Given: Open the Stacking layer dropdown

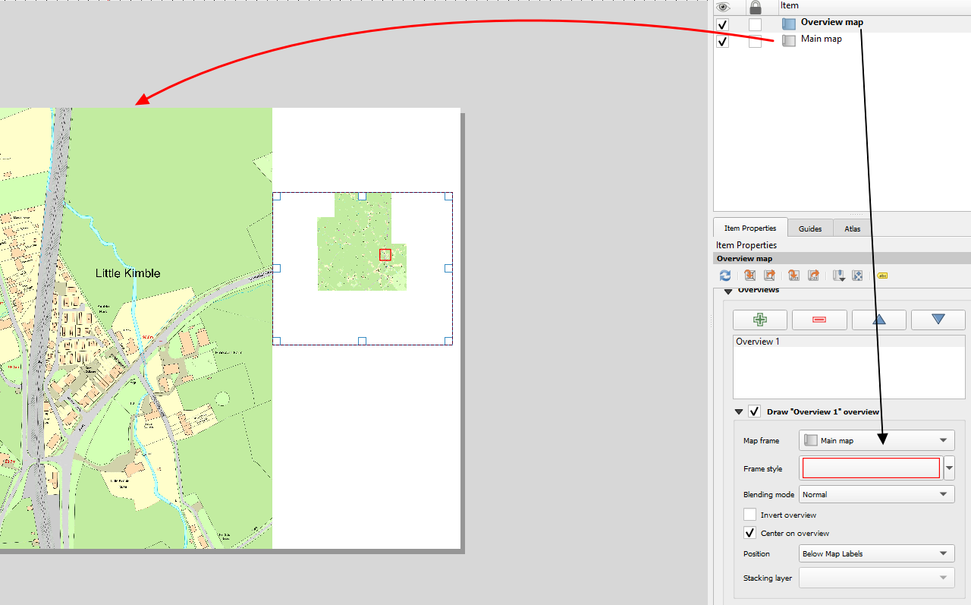Looking at the screenshot, I should tap(876, 578).
